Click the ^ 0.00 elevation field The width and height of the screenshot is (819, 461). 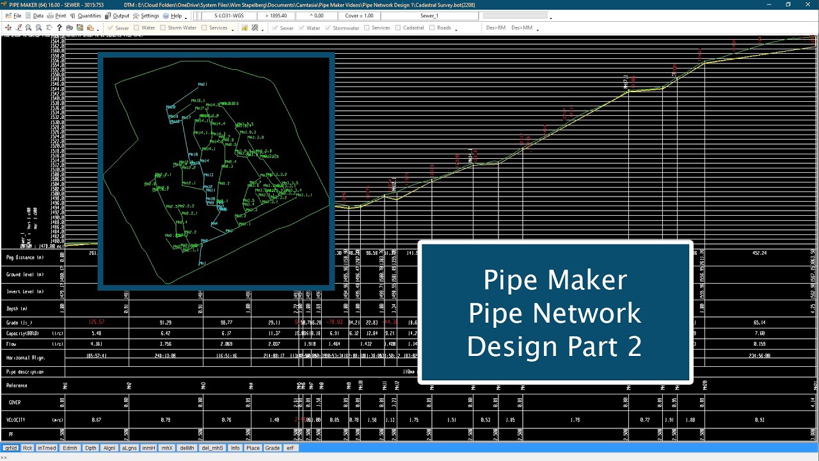pos(317,15)
